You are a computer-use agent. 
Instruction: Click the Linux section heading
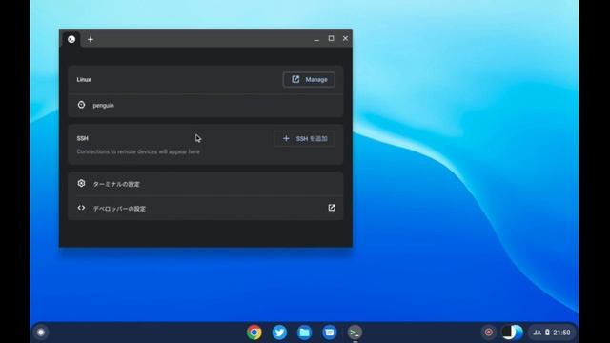tap(84, 80)
